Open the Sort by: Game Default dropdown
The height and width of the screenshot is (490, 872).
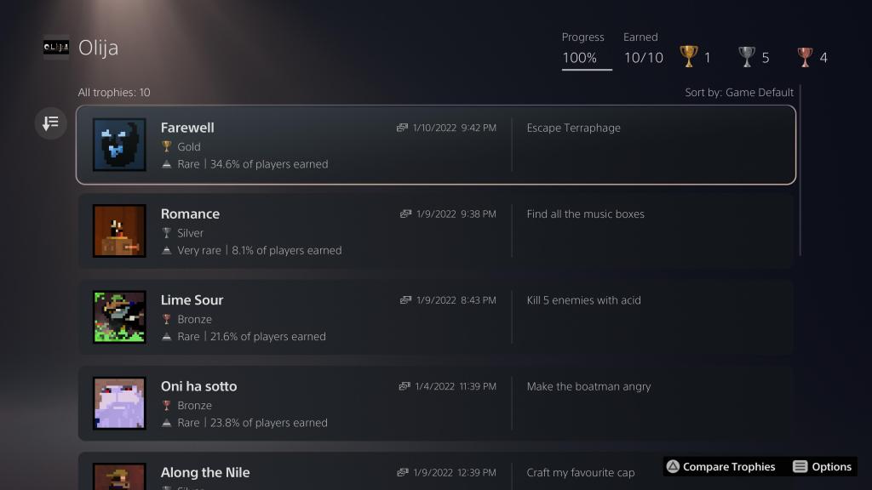[738, 92]
